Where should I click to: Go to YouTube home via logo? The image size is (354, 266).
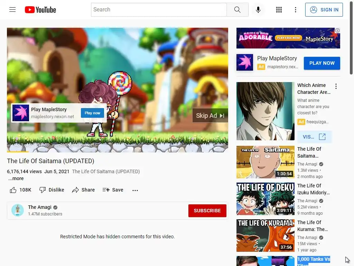40,10
